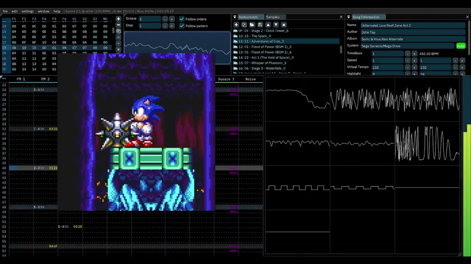Click the Author field showing John Tay
This screenshot has height=264, width=471.
coord(413,32)
